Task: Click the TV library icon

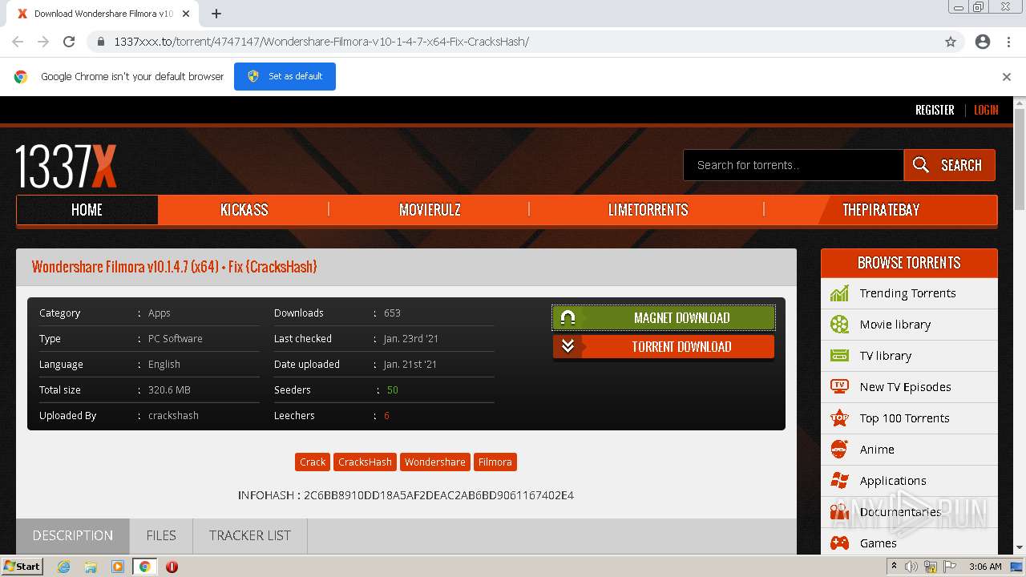Action: pyautogui.click(x=839, y=356)
